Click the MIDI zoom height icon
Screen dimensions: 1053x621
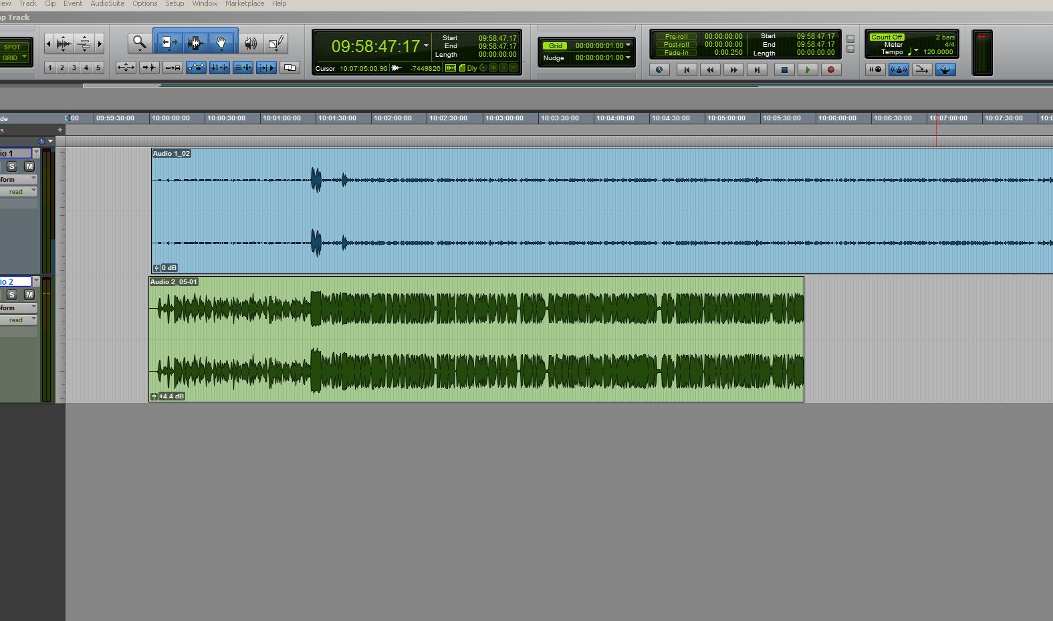coord(84,44)
